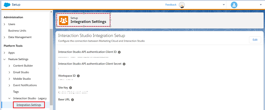Viewport: 265px width, 110px height.
Task: Show info tooltip for Client Secret
Action: click(x=124, y=64)
